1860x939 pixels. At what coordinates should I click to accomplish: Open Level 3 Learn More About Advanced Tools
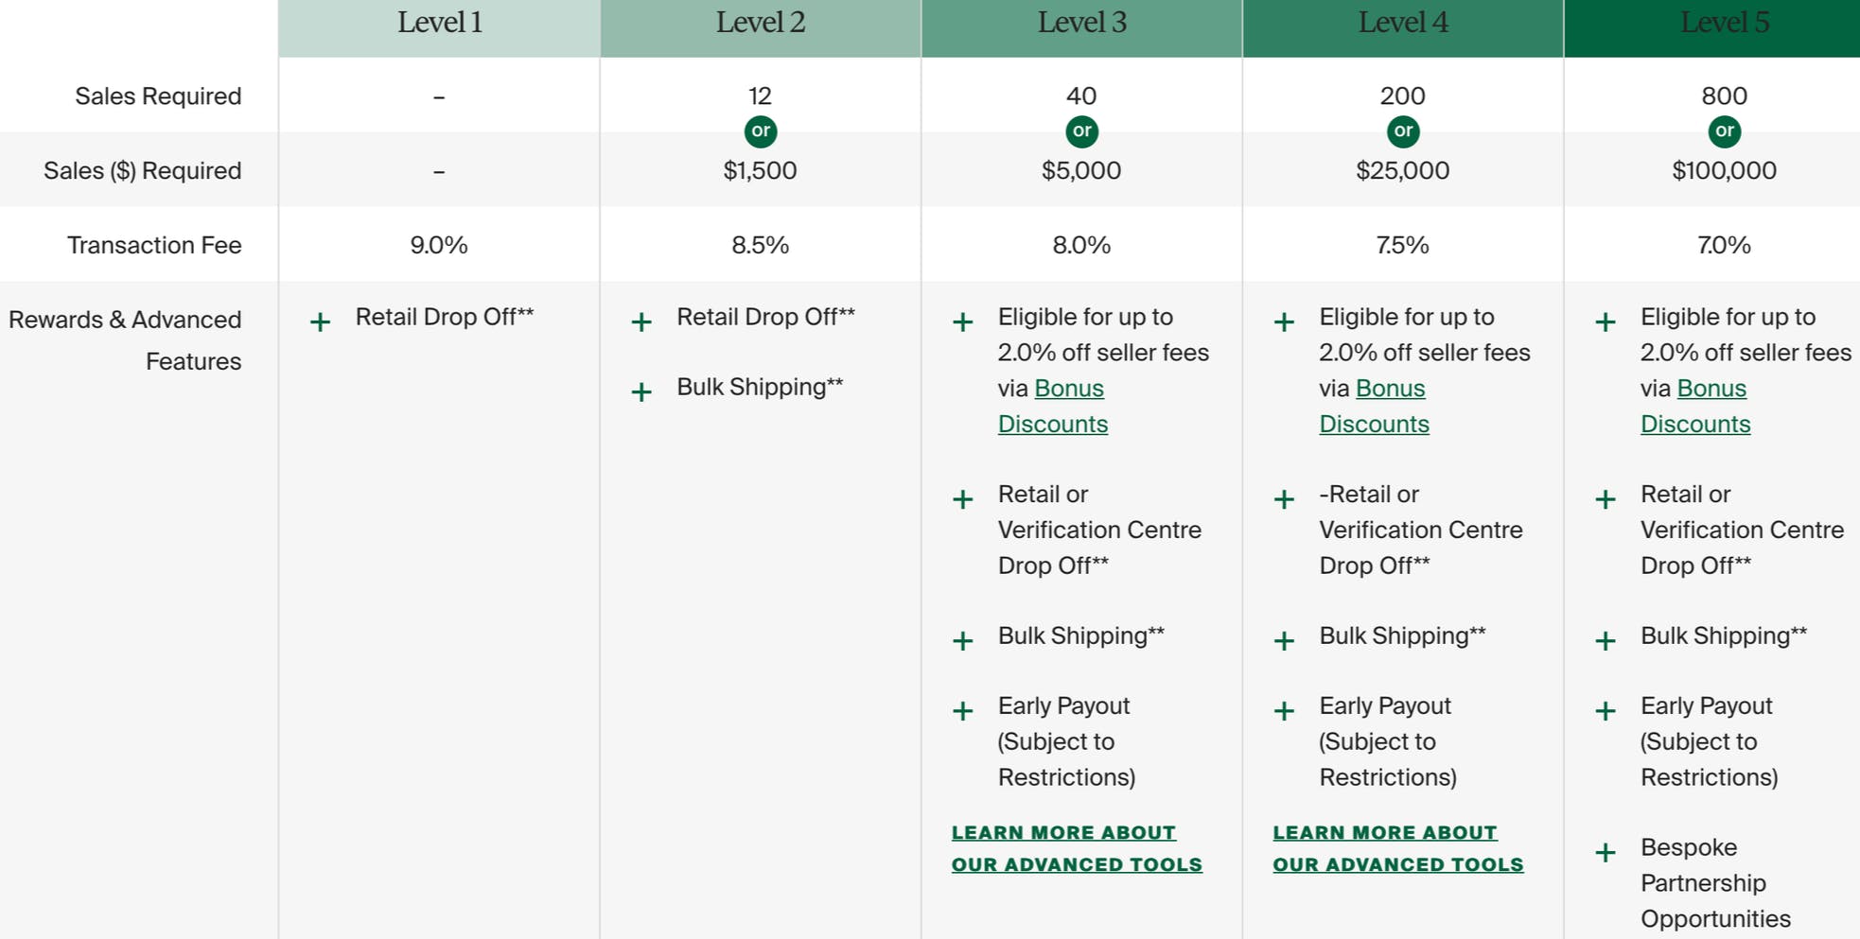(1077, 848)
